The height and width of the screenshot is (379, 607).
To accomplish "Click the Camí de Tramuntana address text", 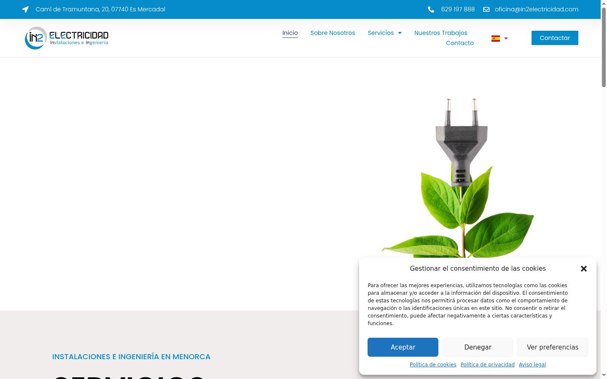I will point(100,9).
